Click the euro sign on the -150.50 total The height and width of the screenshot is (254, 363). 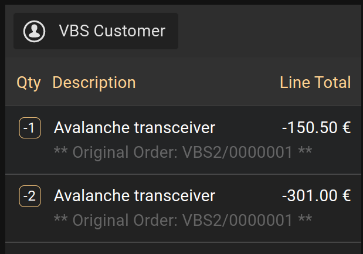click(347, 128)
